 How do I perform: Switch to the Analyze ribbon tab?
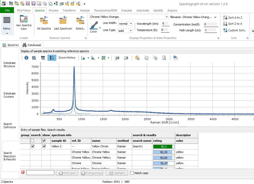coord(85,10)
